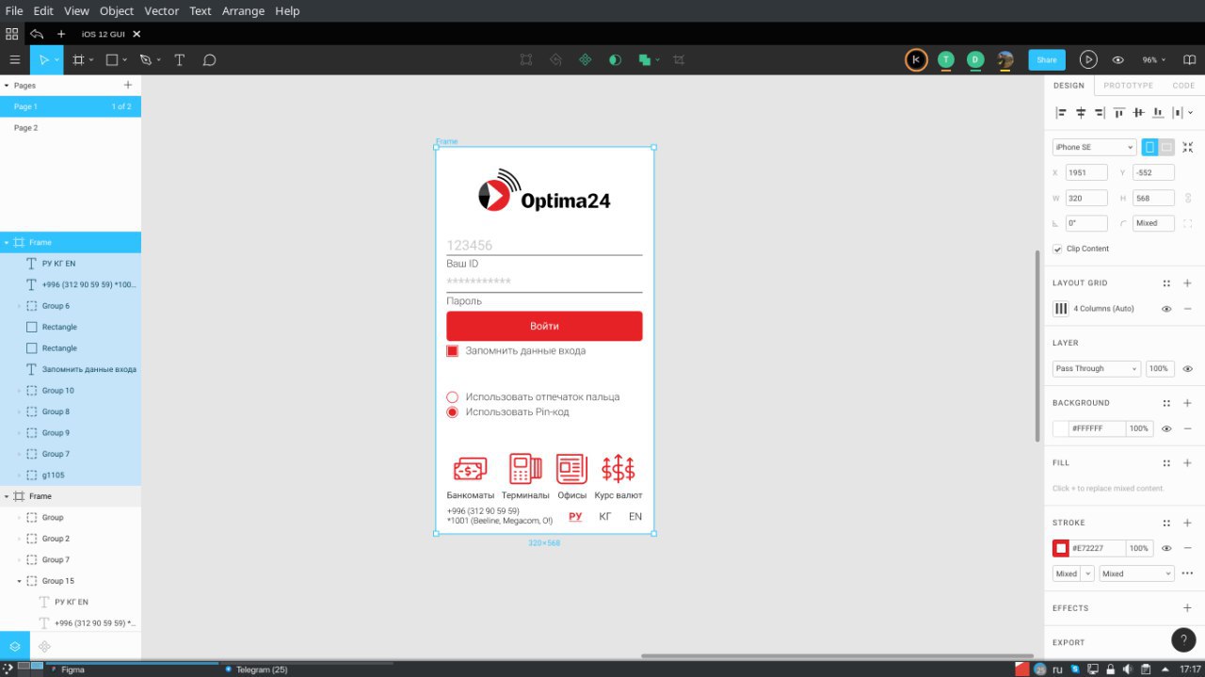1205x677 pixels.
Task: Click the Align Left icon
Action: 1061,112
